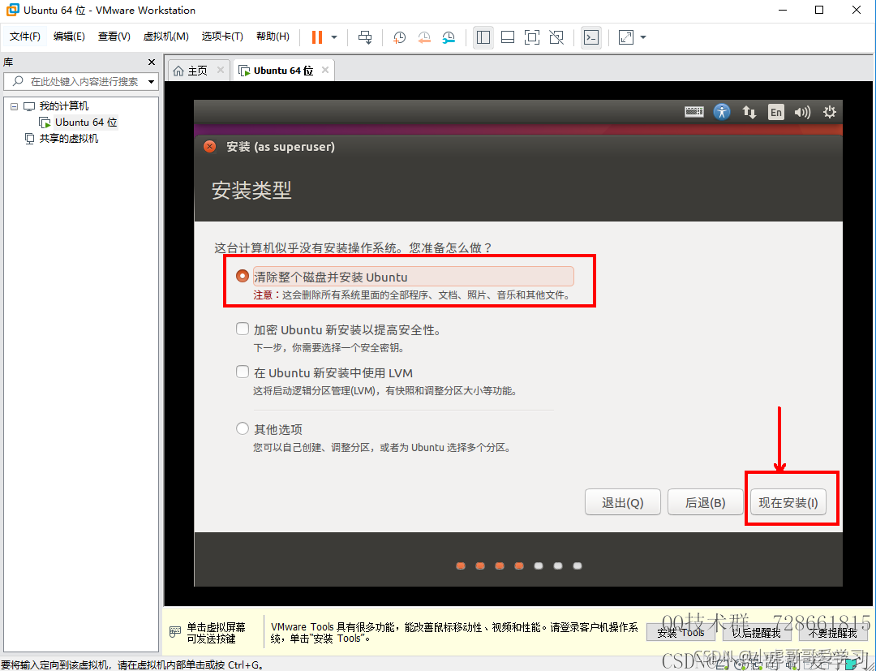The width and height of the screenshot is (876, 671).
Task: Open the 编辑(E) menu
Action: (69, 37)
